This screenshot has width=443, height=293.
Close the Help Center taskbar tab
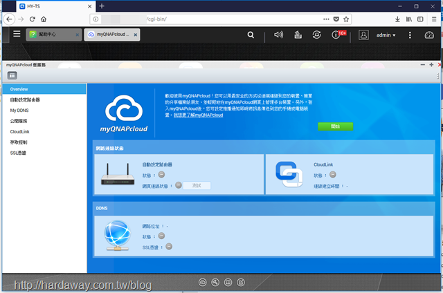pos(77,35)
